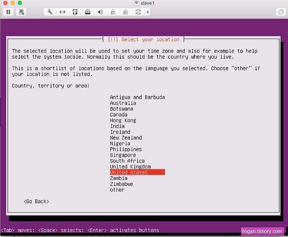The height and width of the screenshot is (237, 288).
Task: Click the slave1 title document icon
Action: point(136,3)
